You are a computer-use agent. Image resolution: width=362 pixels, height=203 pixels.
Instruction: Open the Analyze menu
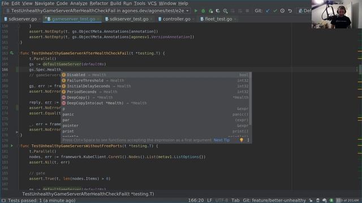coord(79,3)
